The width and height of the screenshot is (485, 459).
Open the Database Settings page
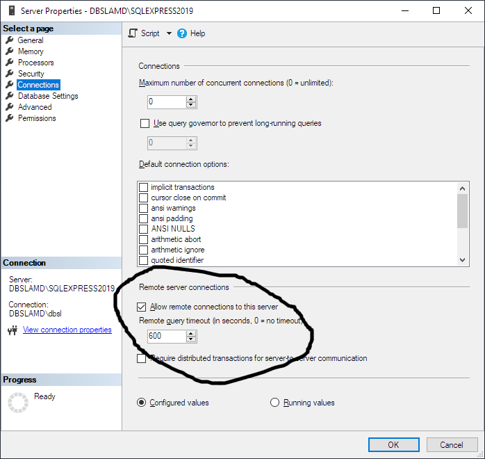pos(48,96)
